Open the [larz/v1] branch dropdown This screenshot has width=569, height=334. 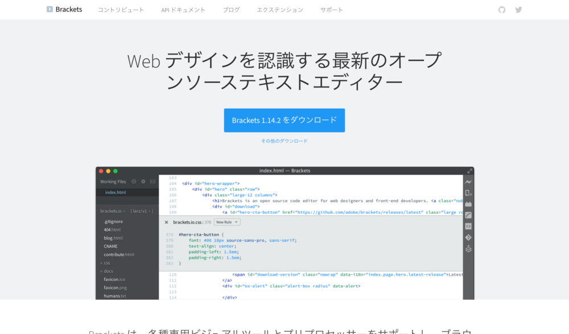point(142,211)
